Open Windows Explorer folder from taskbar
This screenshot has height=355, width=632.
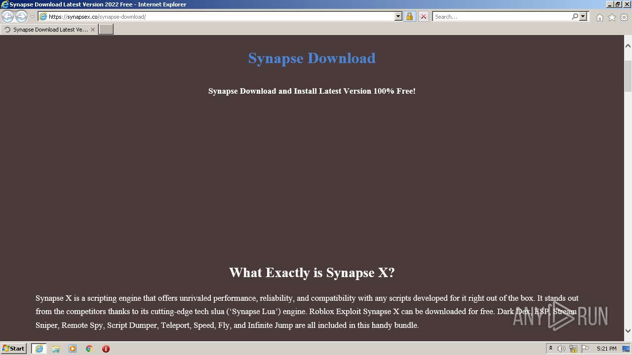(x=56, y=349)
